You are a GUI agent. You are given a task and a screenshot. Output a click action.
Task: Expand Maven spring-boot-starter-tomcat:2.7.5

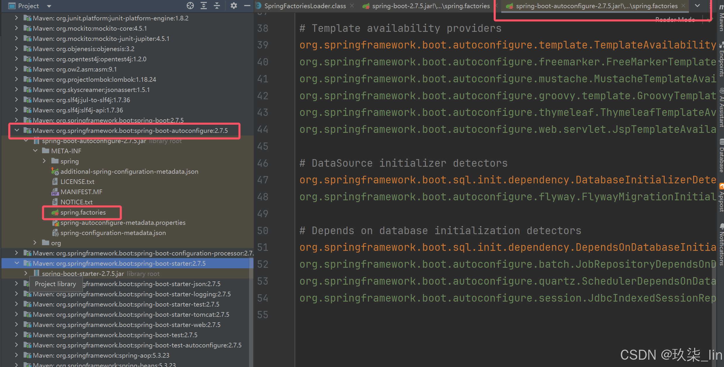[x=17, y=314]
